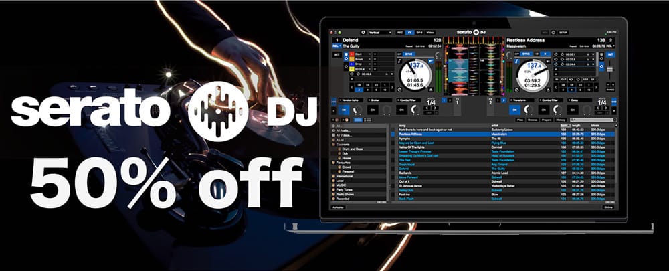This screenshot has height=271, width=669.
Task: Select track Badlands
Action: [504, 173]
